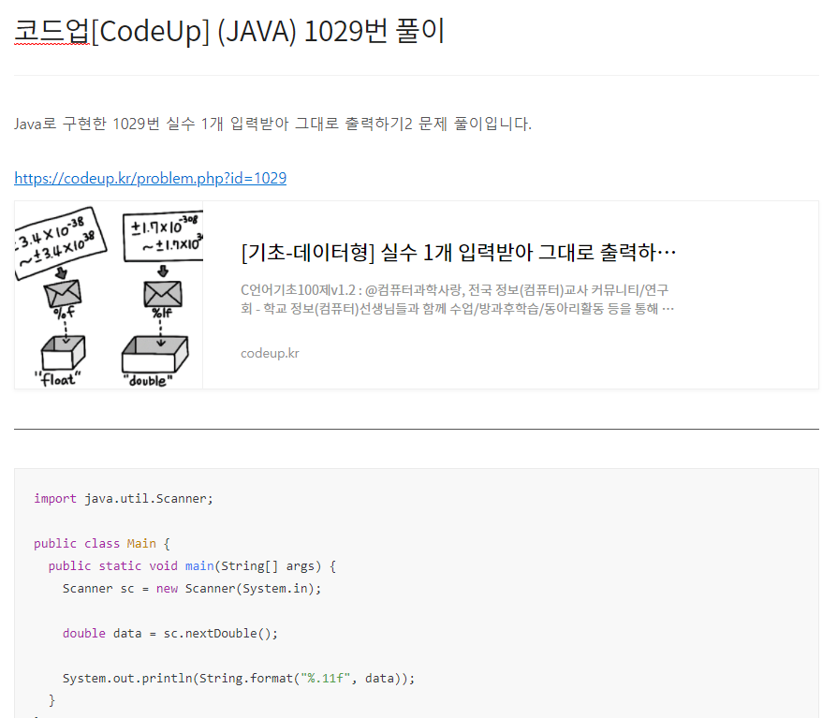Image resolution: width=837 pixels, height=718 pixels.
Task: Click the 'public static void main' code line
Action: (192, 565)
